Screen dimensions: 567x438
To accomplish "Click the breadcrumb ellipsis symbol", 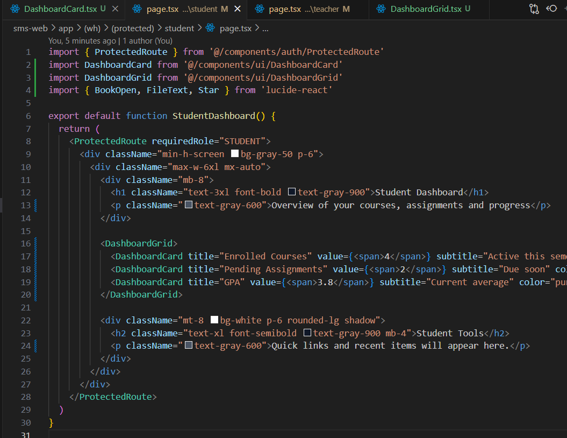I will [x=265, y=28].
